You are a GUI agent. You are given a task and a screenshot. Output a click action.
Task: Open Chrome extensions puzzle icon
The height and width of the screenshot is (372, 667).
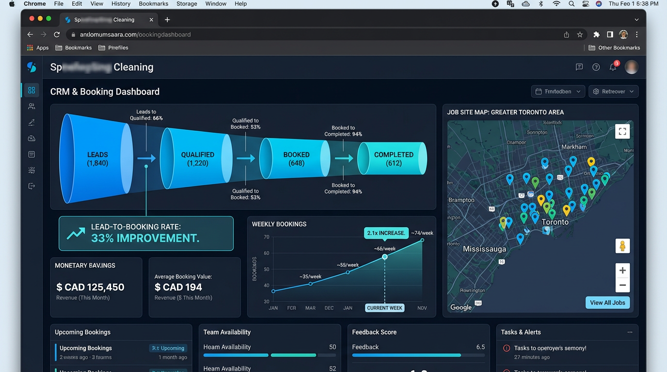coord(597,34)
